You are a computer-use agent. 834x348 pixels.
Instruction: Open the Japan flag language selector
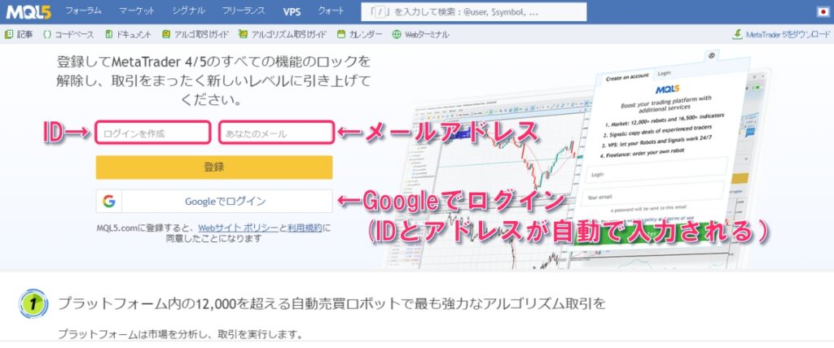[822, 11]
